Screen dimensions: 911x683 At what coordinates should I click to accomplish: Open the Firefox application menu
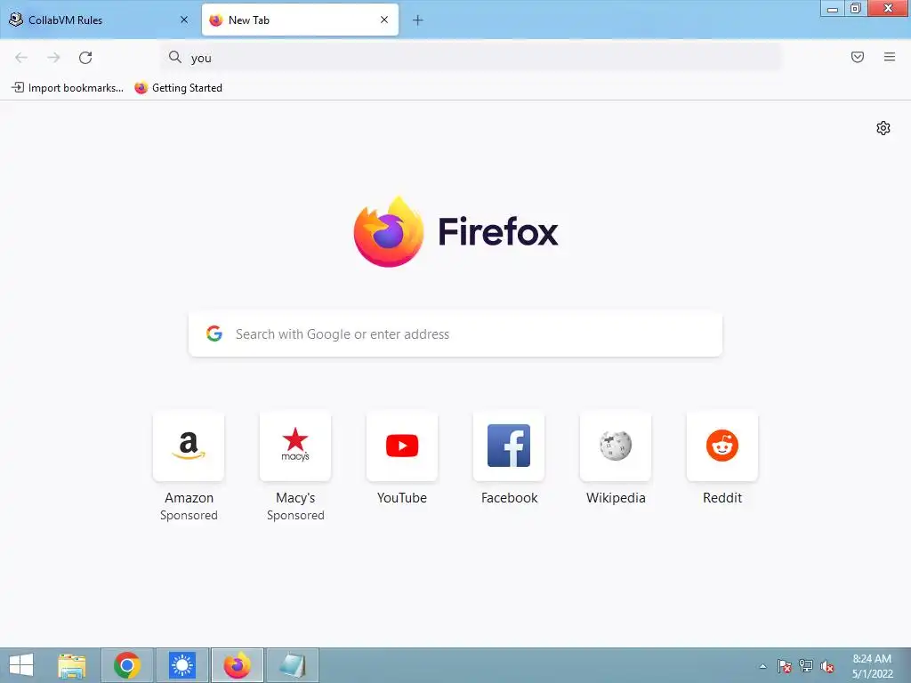890,57
